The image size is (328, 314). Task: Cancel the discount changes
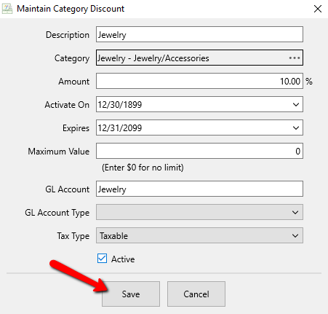coord(196,294)
